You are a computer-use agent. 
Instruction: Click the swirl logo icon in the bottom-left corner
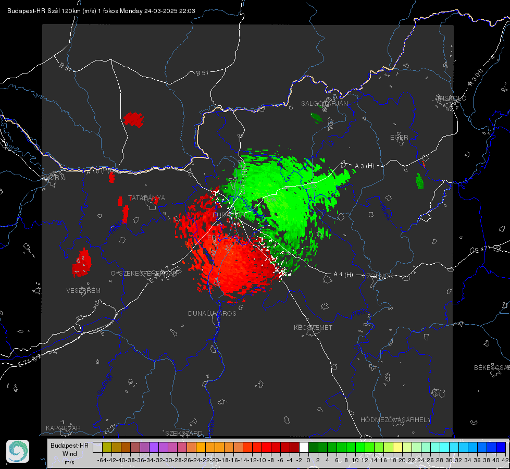(x=18, y=451)
